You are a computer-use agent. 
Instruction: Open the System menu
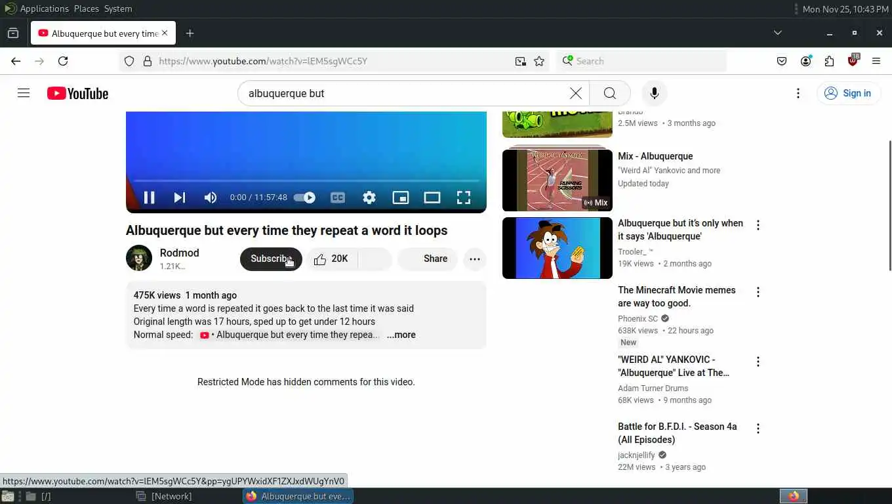118,9
